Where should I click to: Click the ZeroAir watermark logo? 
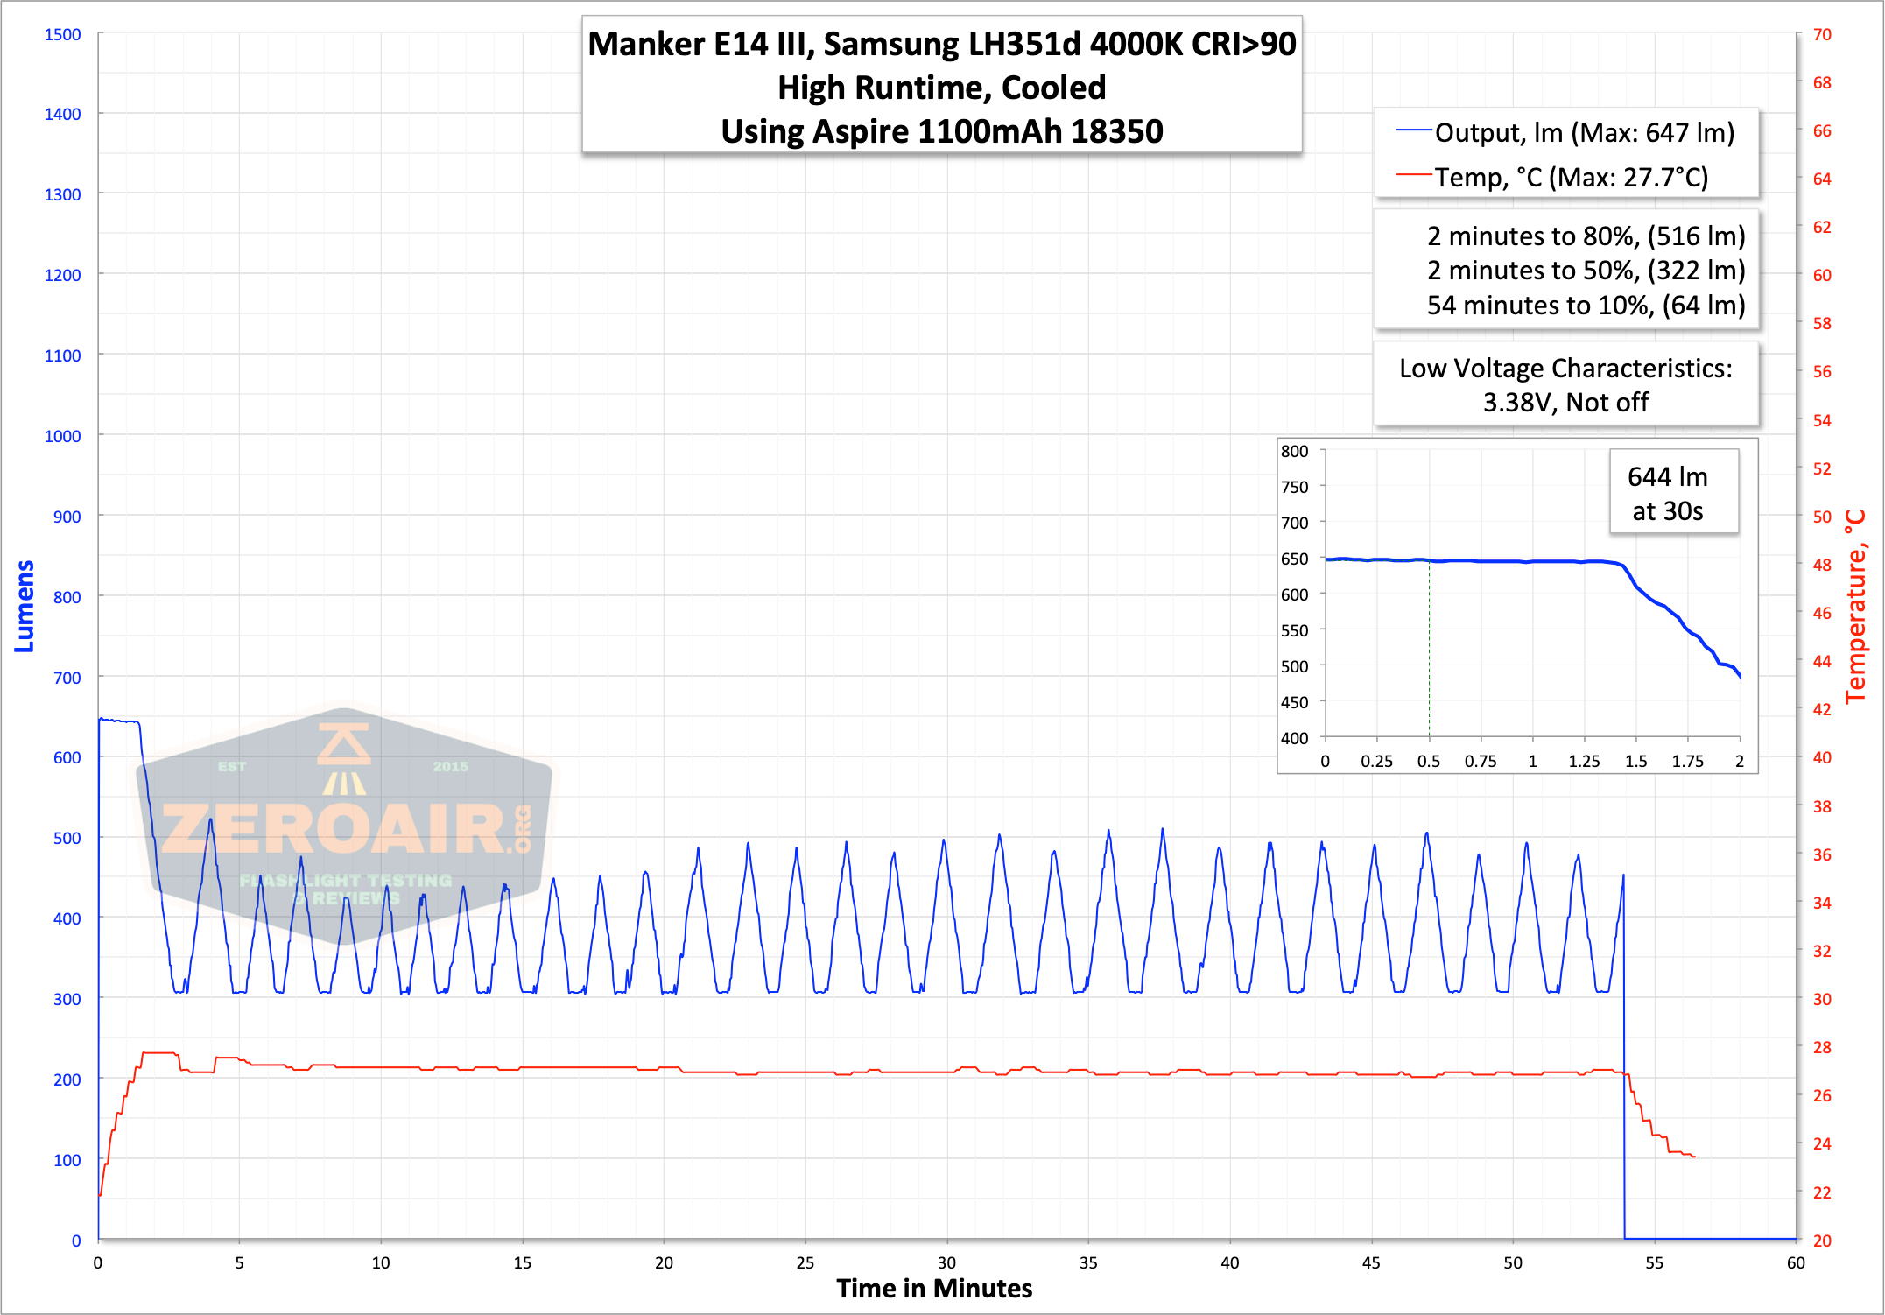click(x=344, y=826)
